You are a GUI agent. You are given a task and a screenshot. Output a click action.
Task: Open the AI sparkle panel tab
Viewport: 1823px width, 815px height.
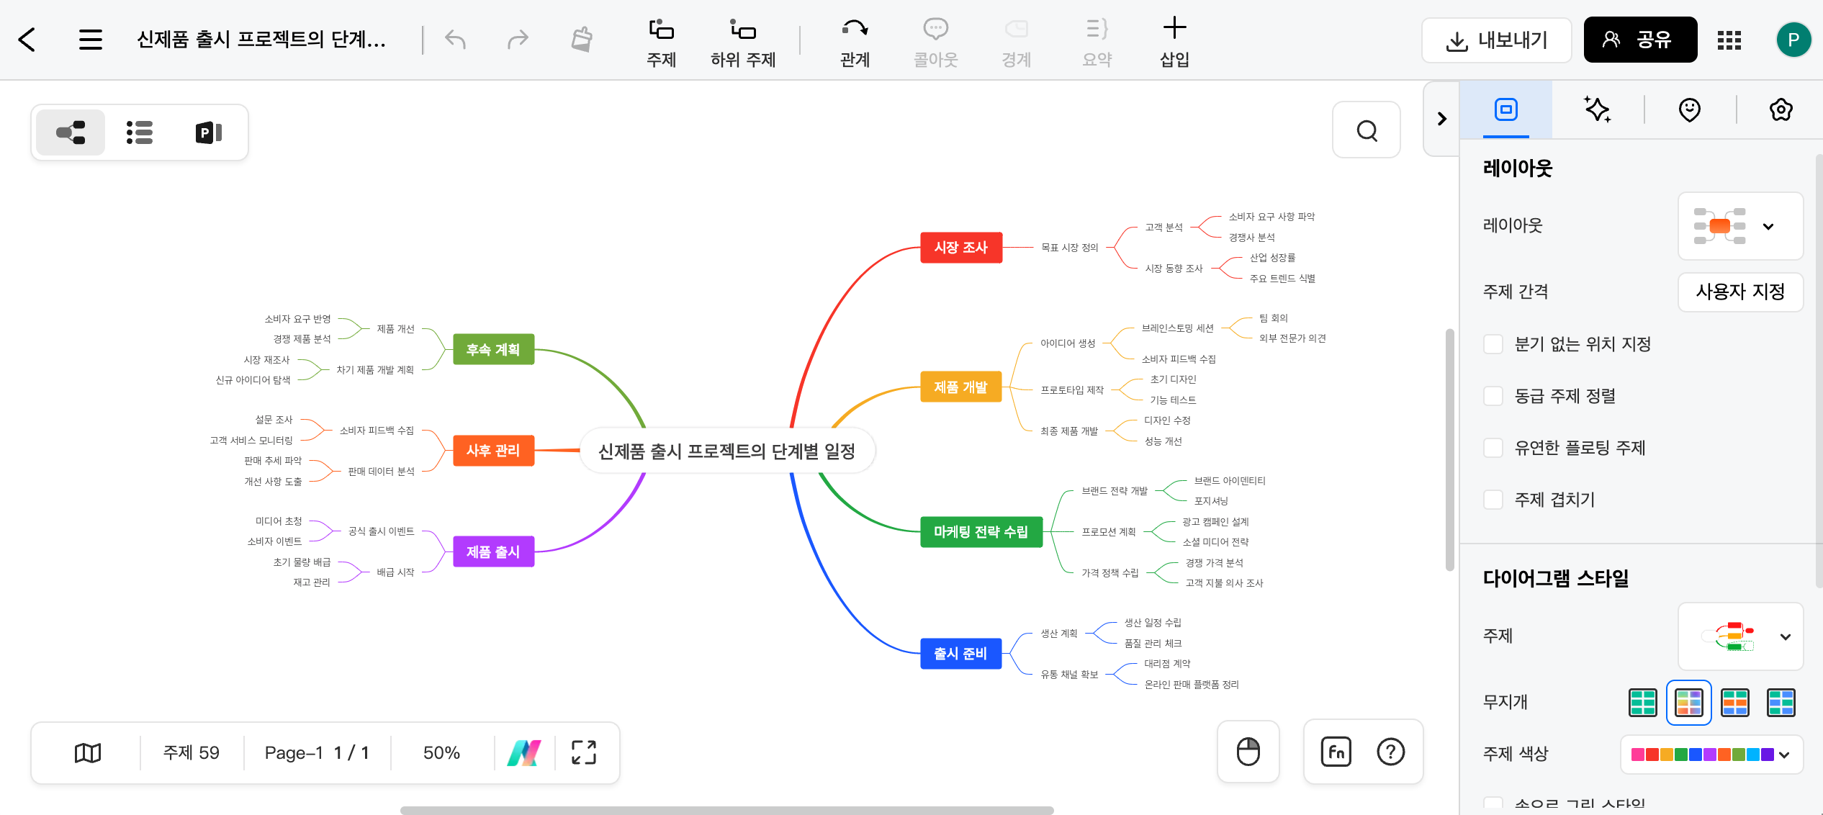click(x=1598, y=110)
